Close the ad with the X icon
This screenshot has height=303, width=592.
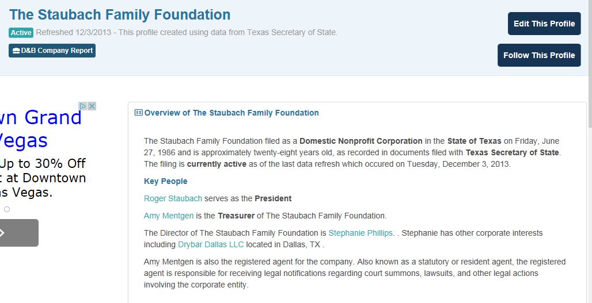(92, 106)
